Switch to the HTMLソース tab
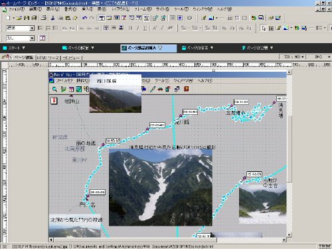Screen dimensions: 332x249 coord(48,58)
